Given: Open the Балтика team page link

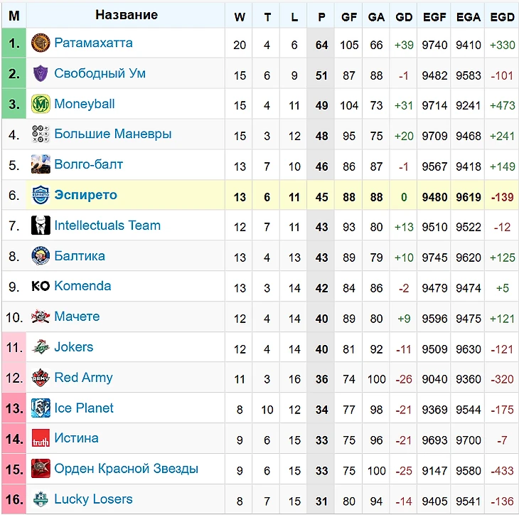Looking at the screenshot, I should [x=80, y=256].
